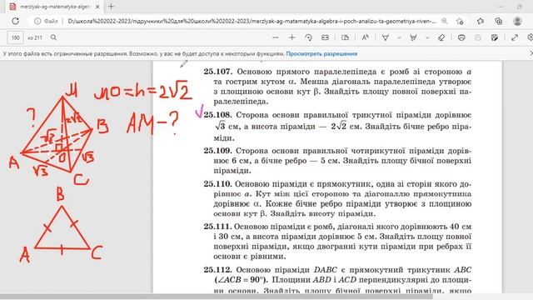
Task: Open the Favorites list
Action: coord(481,21)
